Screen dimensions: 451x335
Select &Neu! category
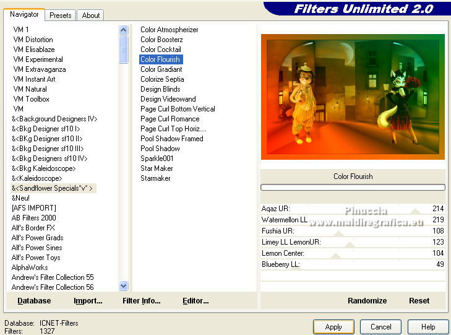coord(20,198)
